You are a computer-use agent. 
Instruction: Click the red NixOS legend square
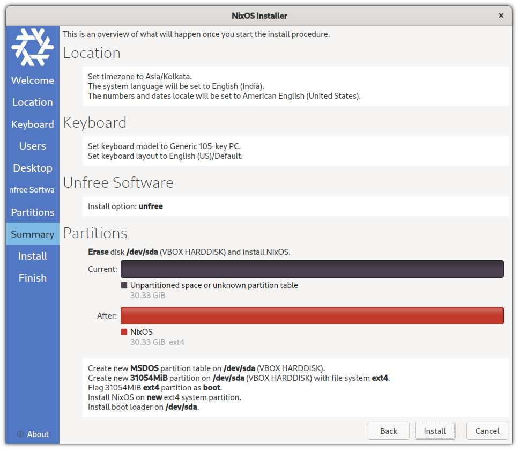[x=124, y=332]
